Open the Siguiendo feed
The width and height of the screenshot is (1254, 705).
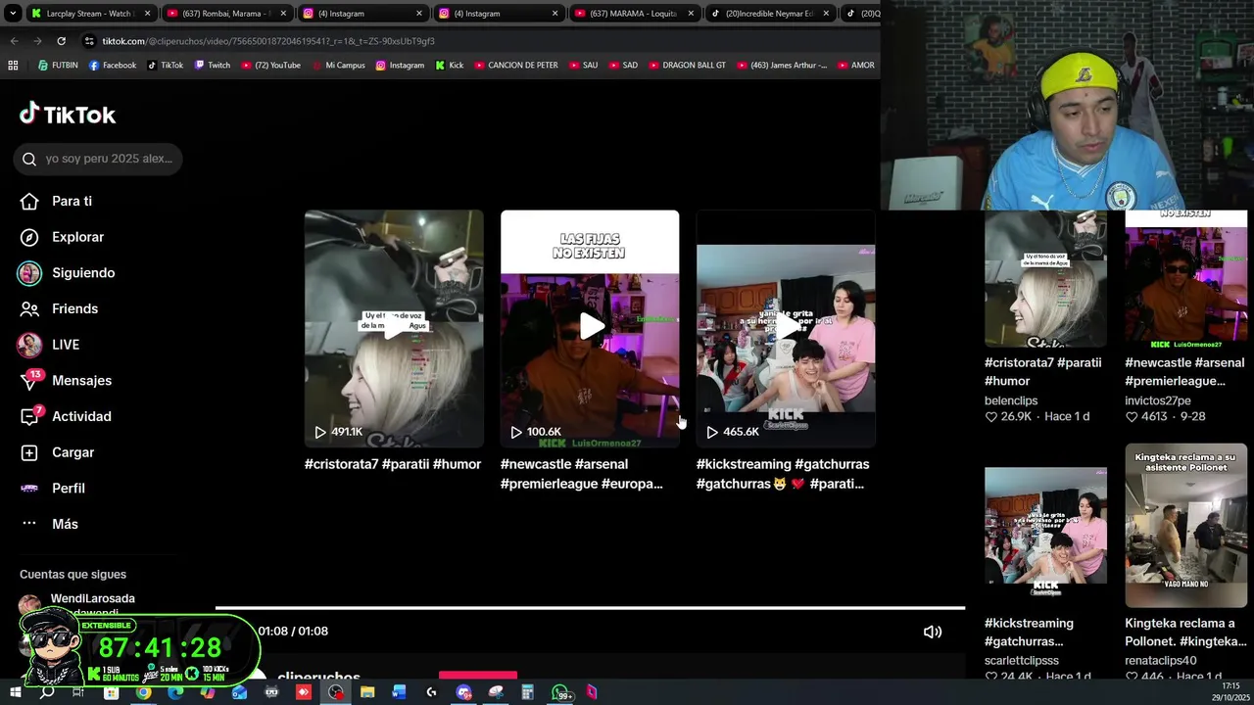coord(66,273)
